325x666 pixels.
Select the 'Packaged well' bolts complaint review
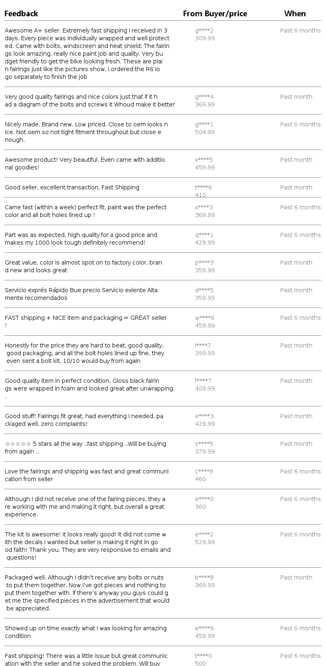click(x=87, y=592)
